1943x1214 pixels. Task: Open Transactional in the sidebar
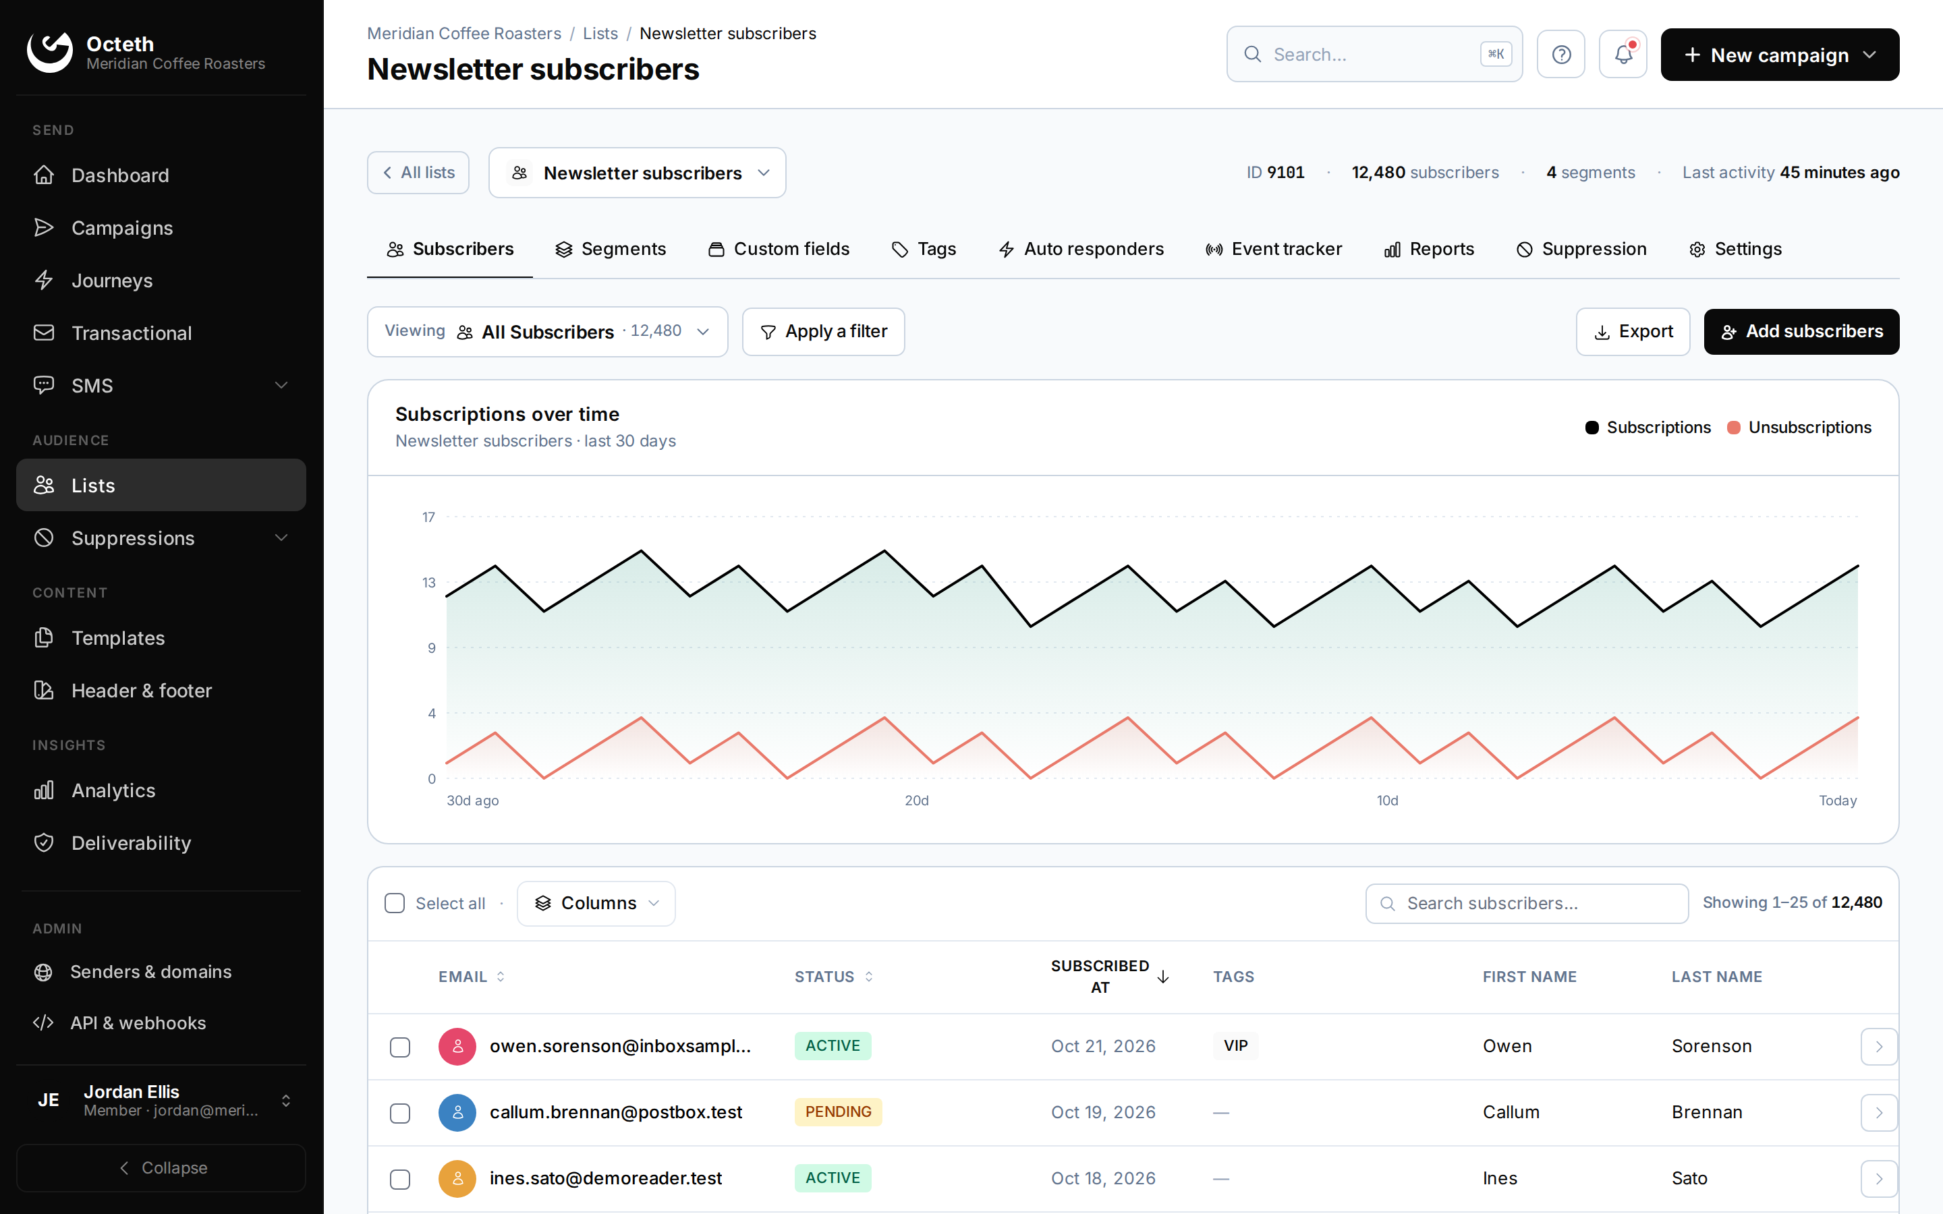tap(161, 333)
